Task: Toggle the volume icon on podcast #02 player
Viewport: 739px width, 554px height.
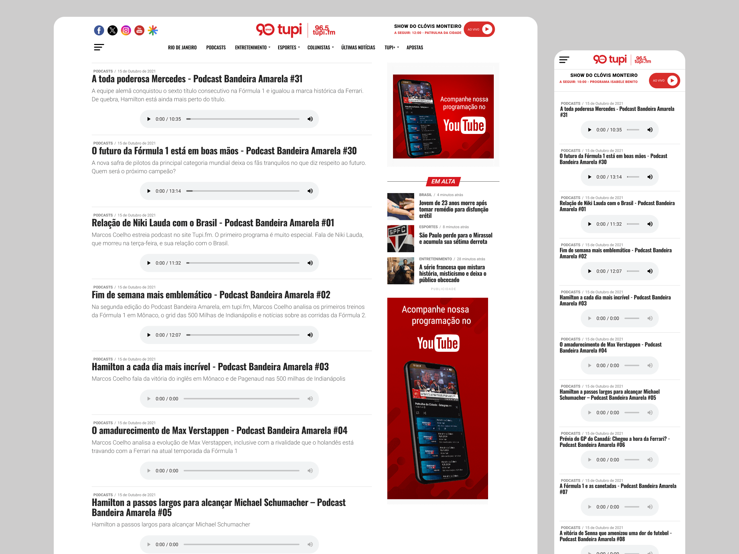Action: [x=310, y=335]
